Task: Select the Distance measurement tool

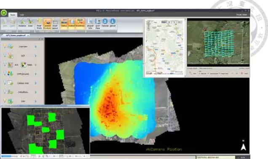Action: coord(22,23)
